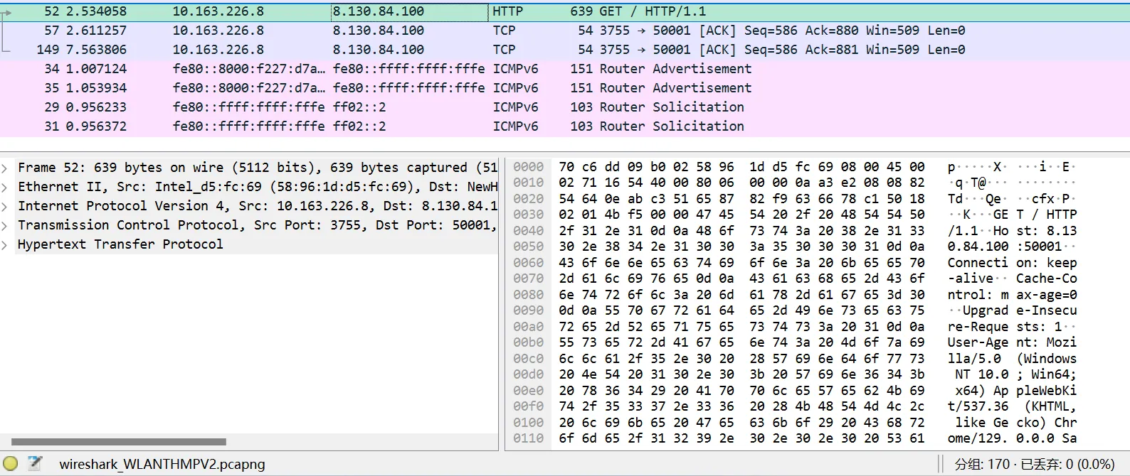Click the file name wireshark_WLANTHMPV2.pcapng in status bar
The width and height of the screenshot is (1130, 476).
162,465
